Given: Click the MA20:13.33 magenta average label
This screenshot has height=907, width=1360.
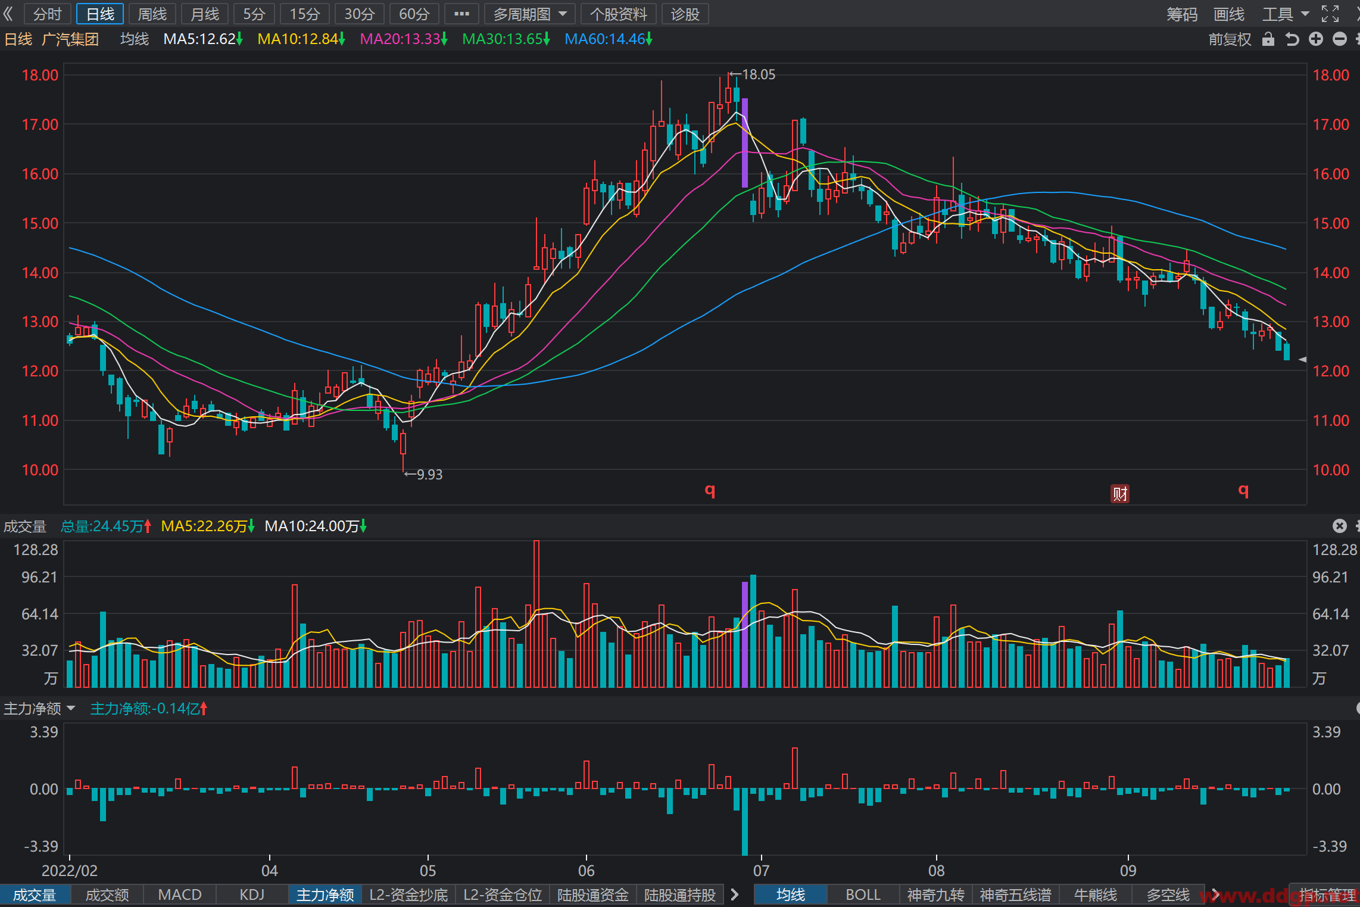Looking at the screenshot, I should [404, 39].
